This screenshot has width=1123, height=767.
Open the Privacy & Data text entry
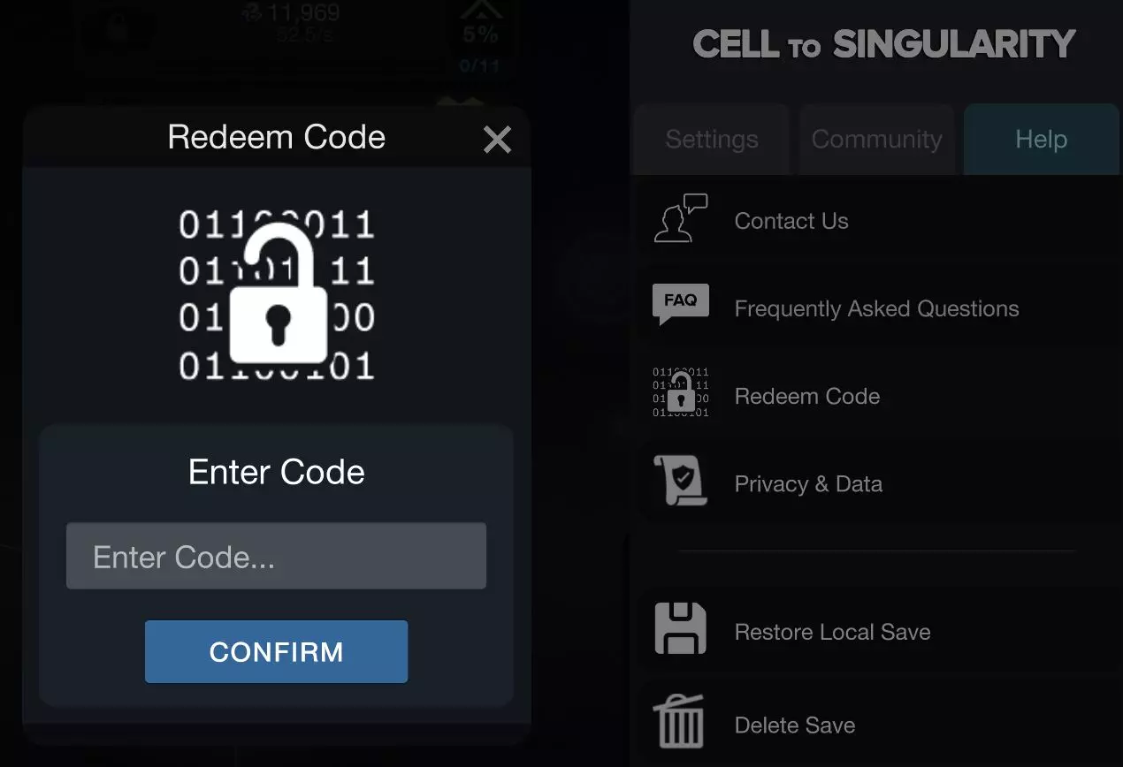click(808, 484)
